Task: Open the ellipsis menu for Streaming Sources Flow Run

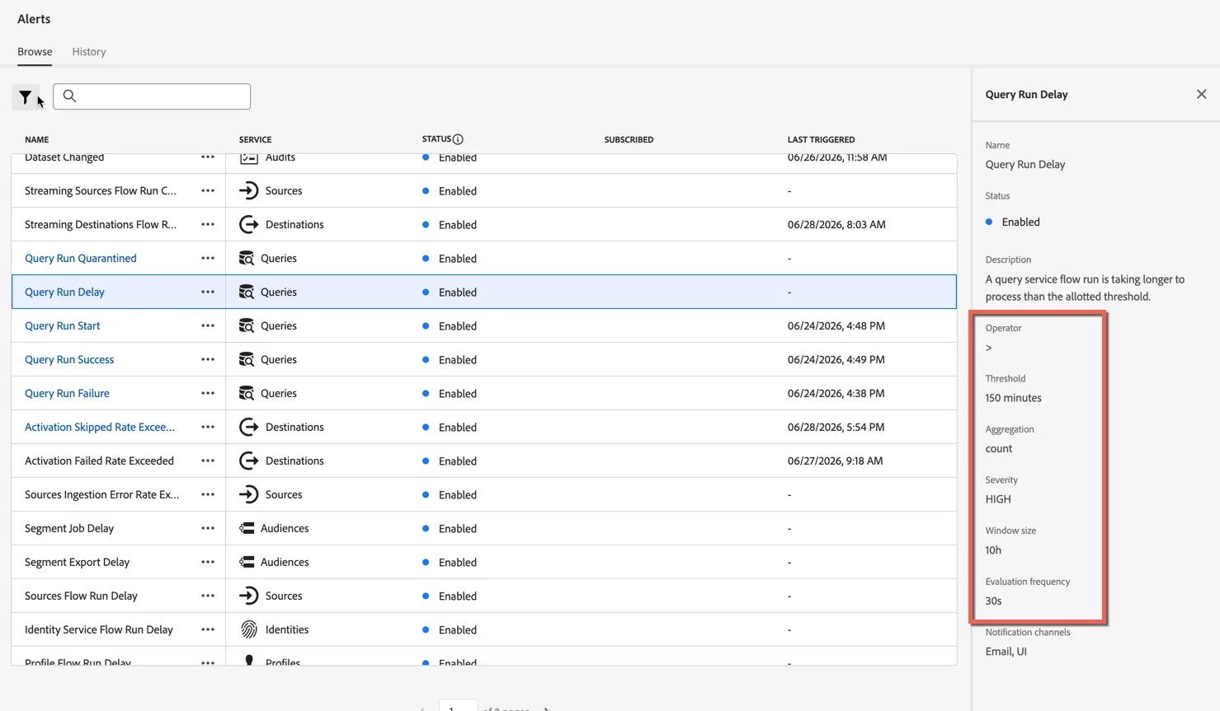Action: (x=208, y=190)
